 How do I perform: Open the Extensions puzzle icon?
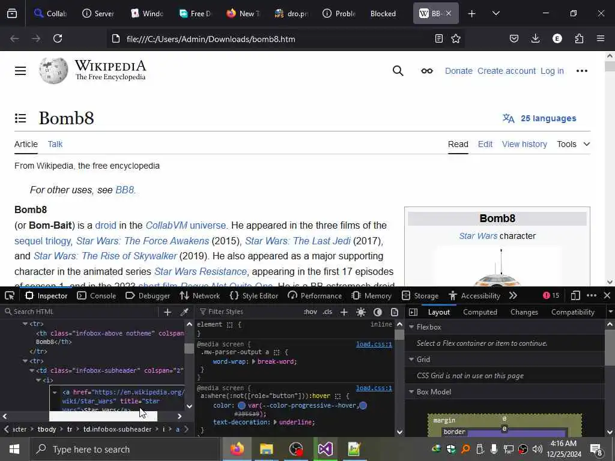click(579, 38)
